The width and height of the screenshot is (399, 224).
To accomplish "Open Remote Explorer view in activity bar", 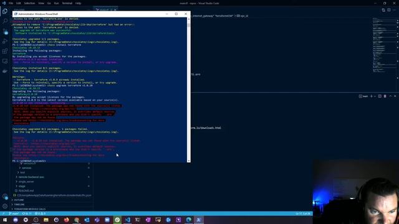I will 5,61.
